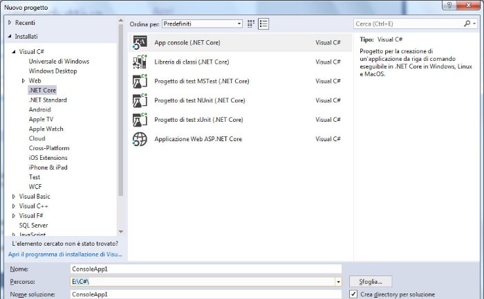Toggle Crea directory per soluzione checkbox
The height and width of the screenshot is (299, 484).
pyautogui.click(x=353, y=294)
